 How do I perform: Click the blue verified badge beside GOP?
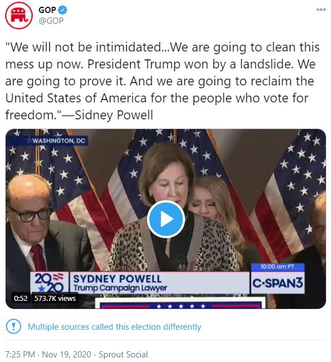63,10
